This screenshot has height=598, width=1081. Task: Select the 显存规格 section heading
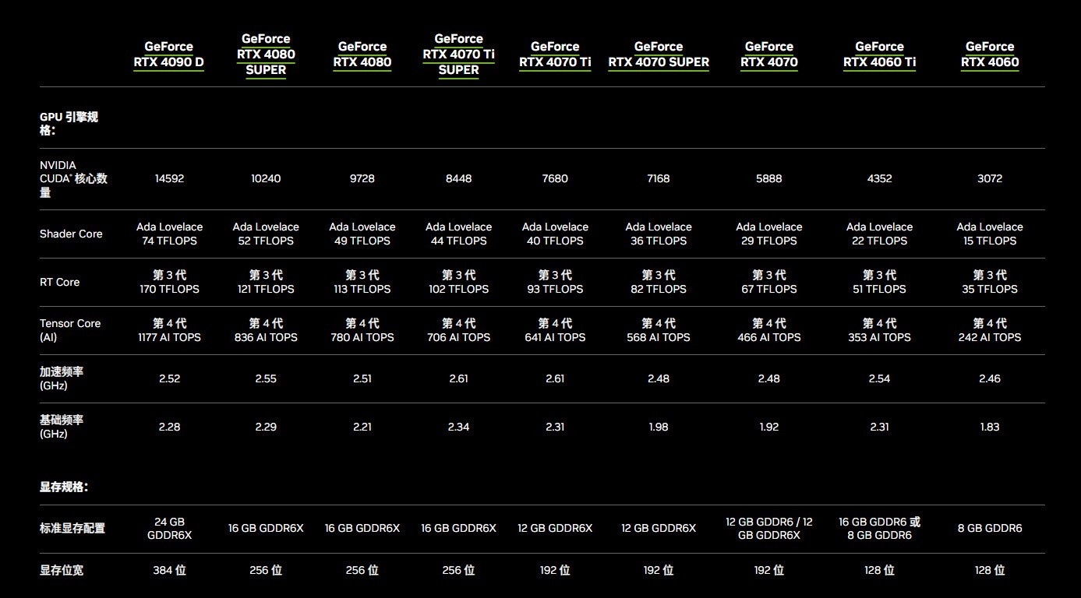click(x=64, y=487)
